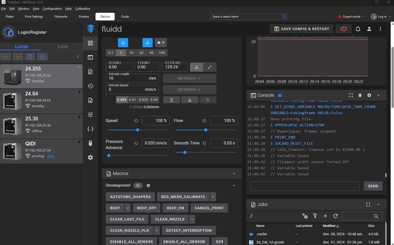Open fluidd console sidebar icon
This screenshot has height=245, width=394.
pyautogui.click(x=90, y=57)
